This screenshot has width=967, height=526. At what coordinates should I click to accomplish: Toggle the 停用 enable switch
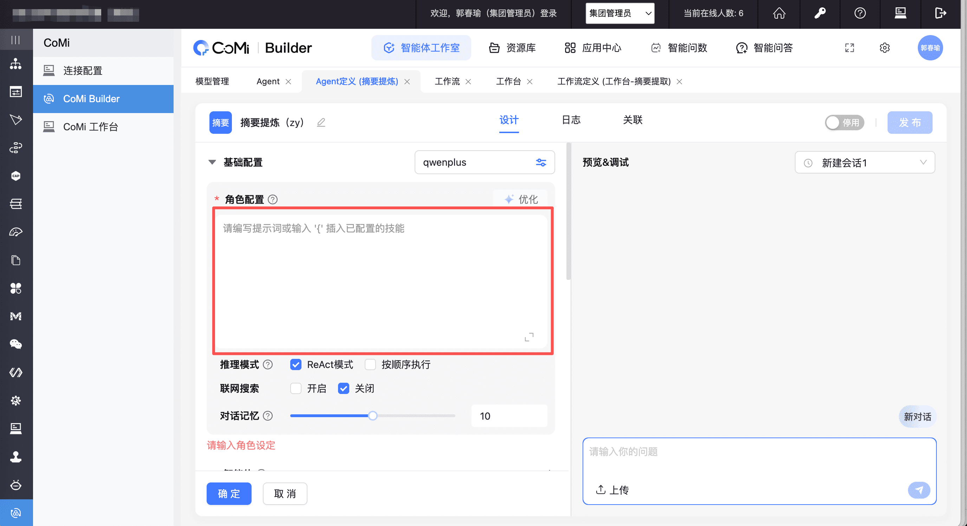coord(844,122)
